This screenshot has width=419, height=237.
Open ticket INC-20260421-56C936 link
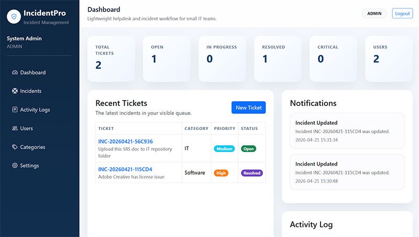125,141
